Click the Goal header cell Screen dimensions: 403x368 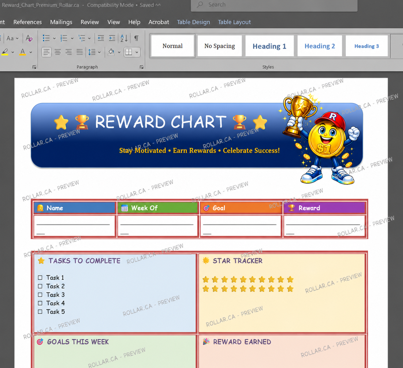point(241,208)
